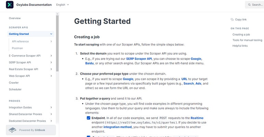
Task: Open the English language dropdown
Action: pyautogui.click(x=62, y=5)
